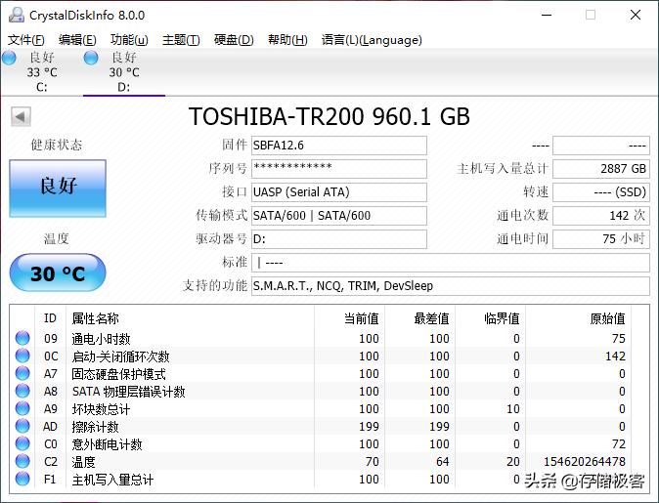This screenshot has height=503, width=659.
Task: Click raw value 72 of unexpected power loss
Action: tap(619, 443)
